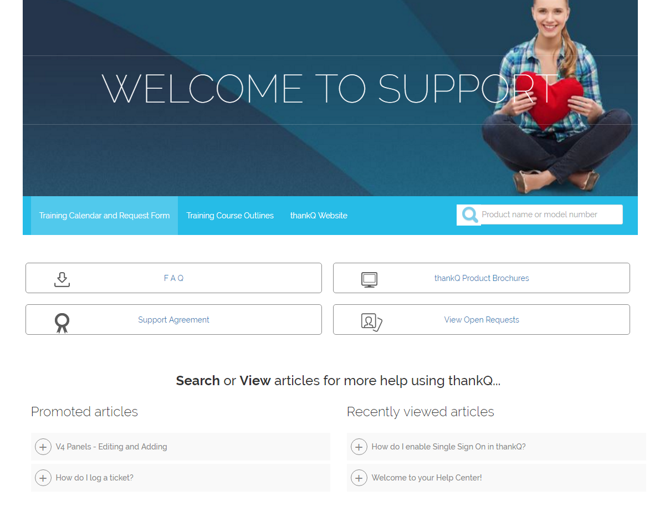Open the F A Q link
Viewport: 670px width, 506px height.
point(173,278)
